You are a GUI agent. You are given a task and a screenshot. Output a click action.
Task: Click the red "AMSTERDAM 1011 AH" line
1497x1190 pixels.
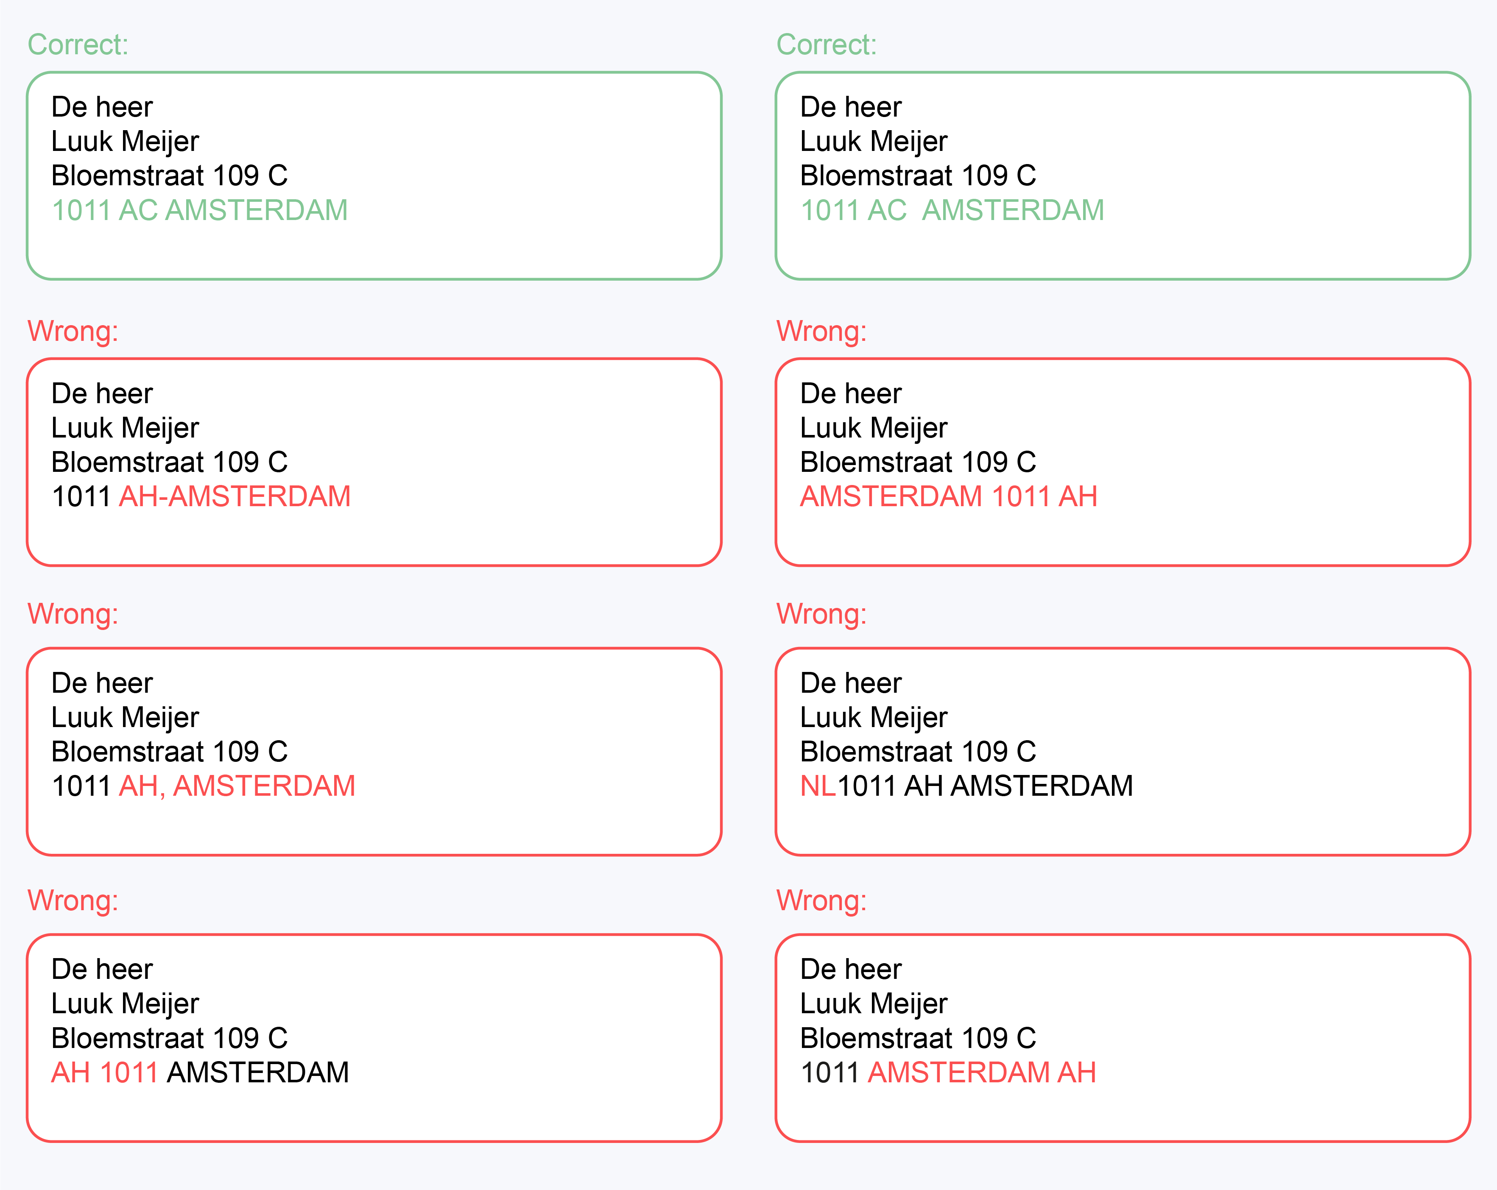(x=949, y=497)
